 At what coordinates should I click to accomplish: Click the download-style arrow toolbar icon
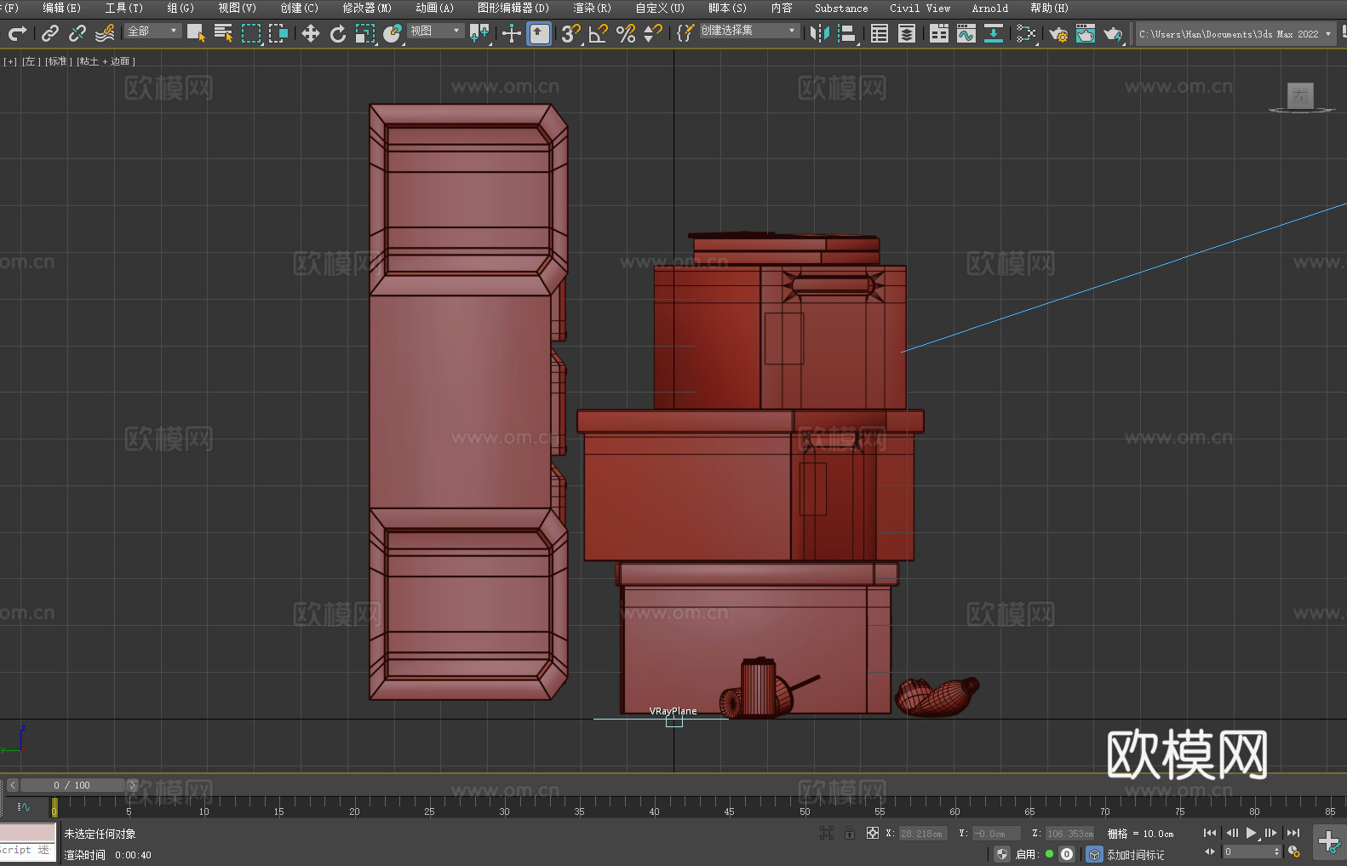(x=994, y=33)
